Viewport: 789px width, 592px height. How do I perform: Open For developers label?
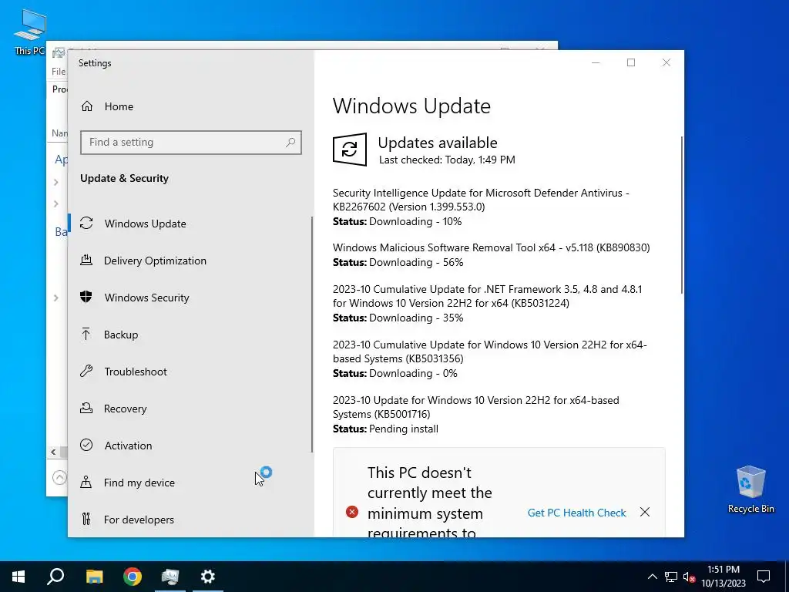tap(139, 520)
